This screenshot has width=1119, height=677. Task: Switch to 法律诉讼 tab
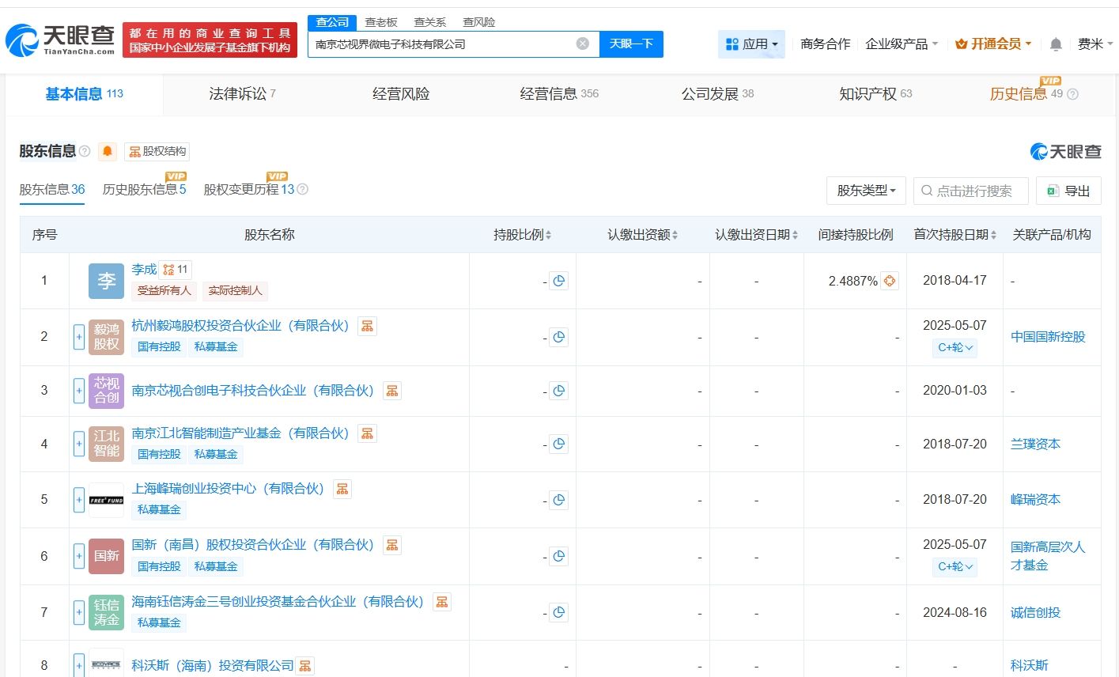click(x=241, y=94)
